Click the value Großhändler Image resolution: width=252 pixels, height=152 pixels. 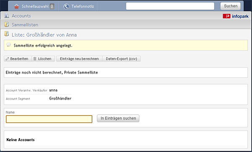tap(60, 99)
